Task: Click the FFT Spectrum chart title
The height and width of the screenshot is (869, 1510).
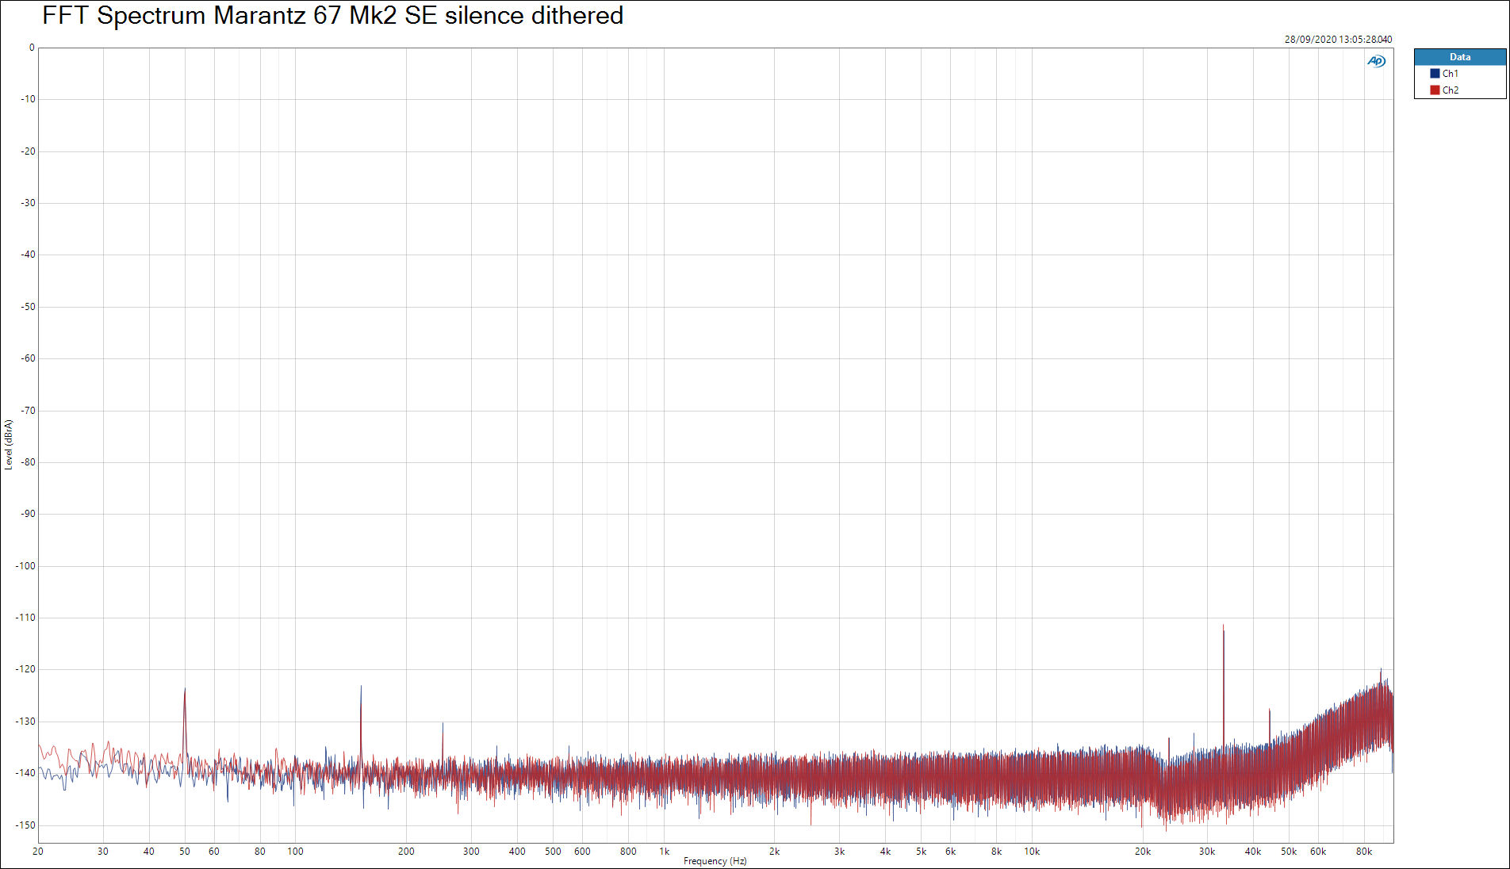Action: point(332,16)
